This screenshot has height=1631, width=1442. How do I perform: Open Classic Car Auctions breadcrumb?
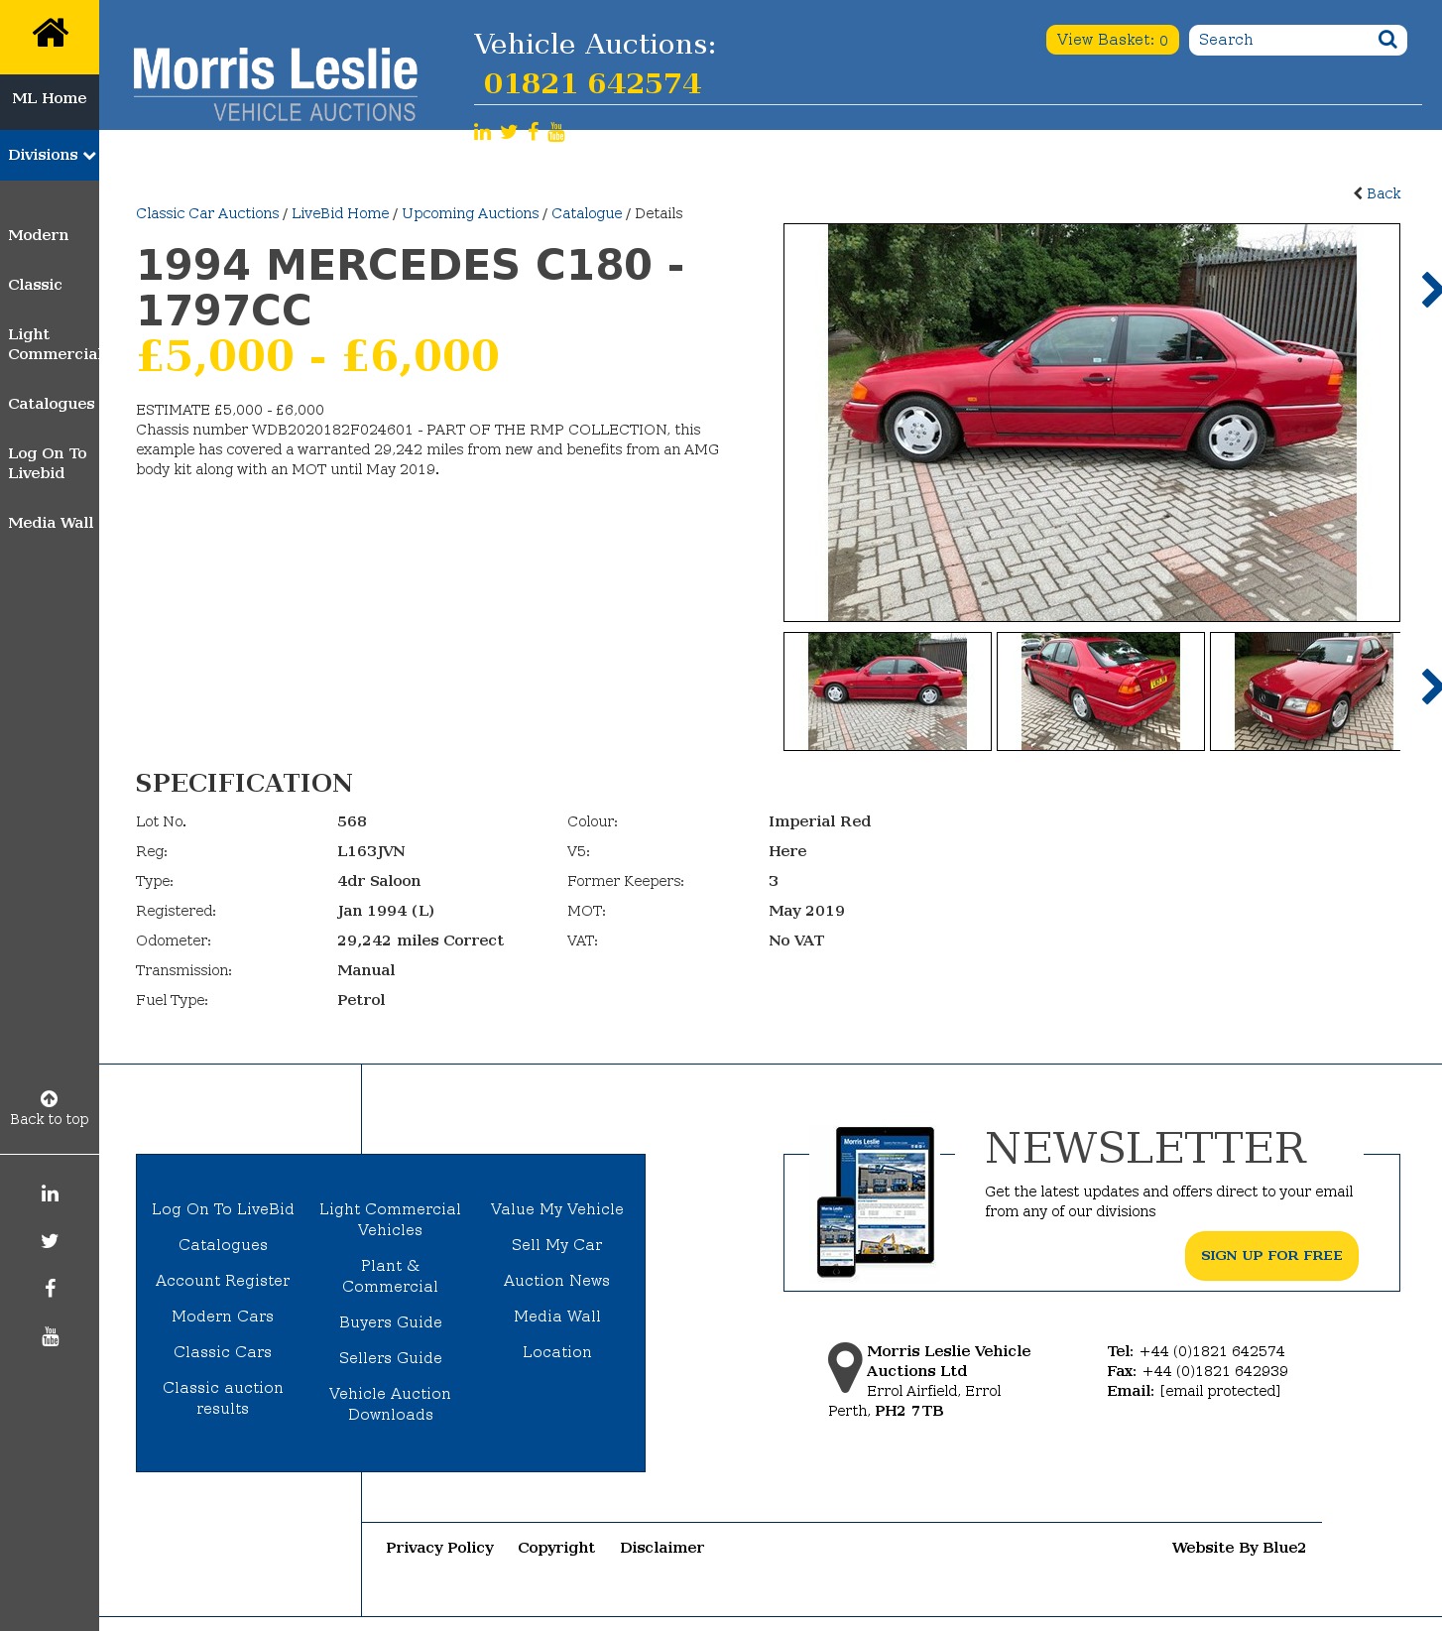[207, 213]
